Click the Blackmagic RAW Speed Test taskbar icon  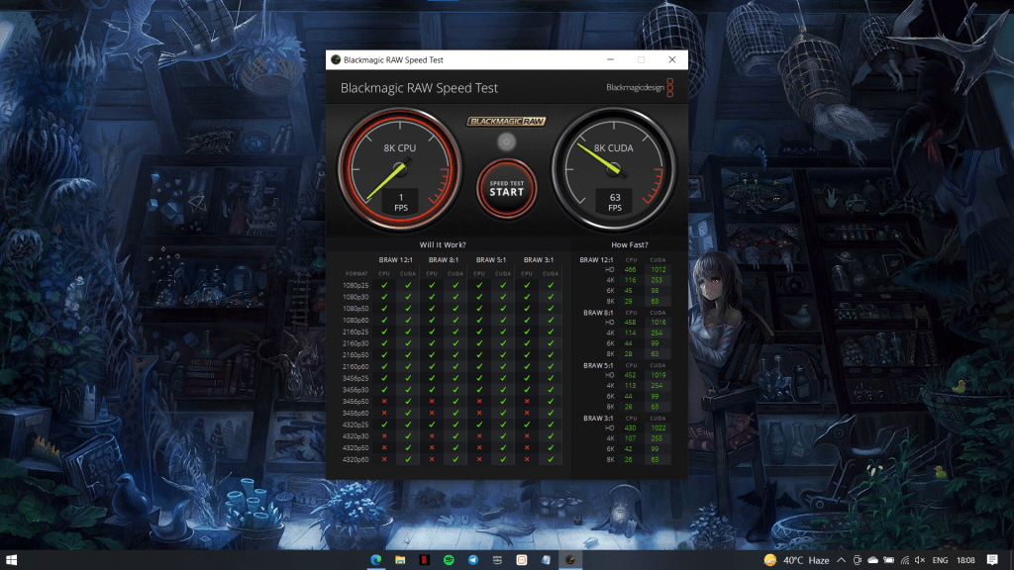point(569,560)
